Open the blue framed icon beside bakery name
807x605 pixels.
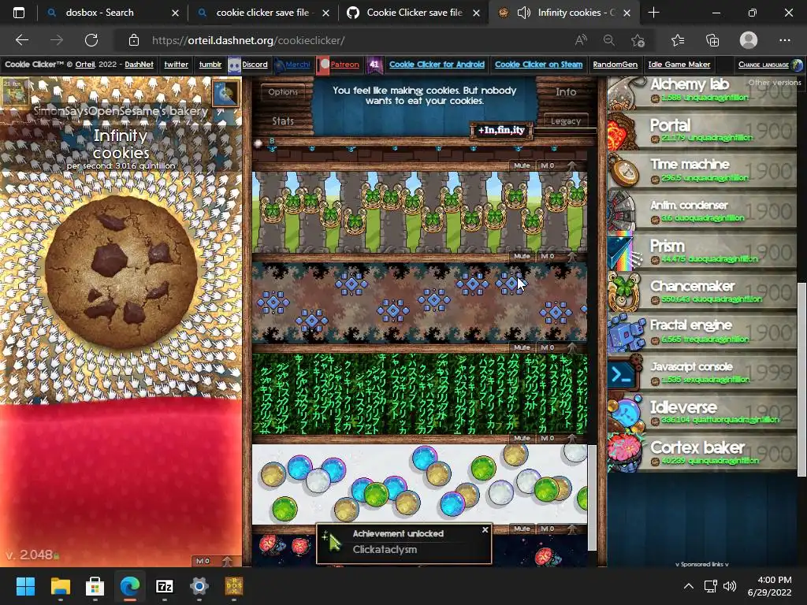click(x=225, y=93)
